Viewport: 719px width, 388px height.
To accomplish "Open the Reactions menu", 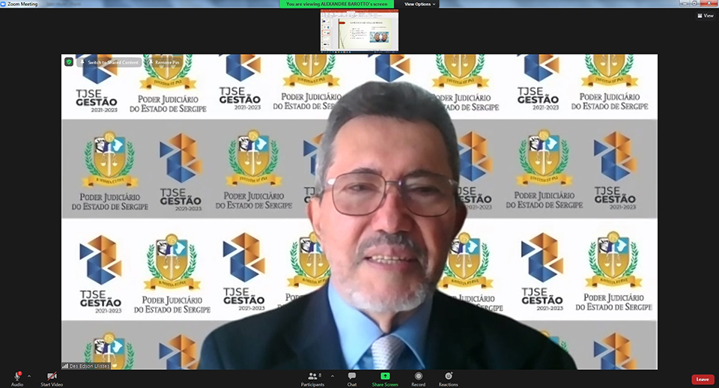I will tap(449, 376).
